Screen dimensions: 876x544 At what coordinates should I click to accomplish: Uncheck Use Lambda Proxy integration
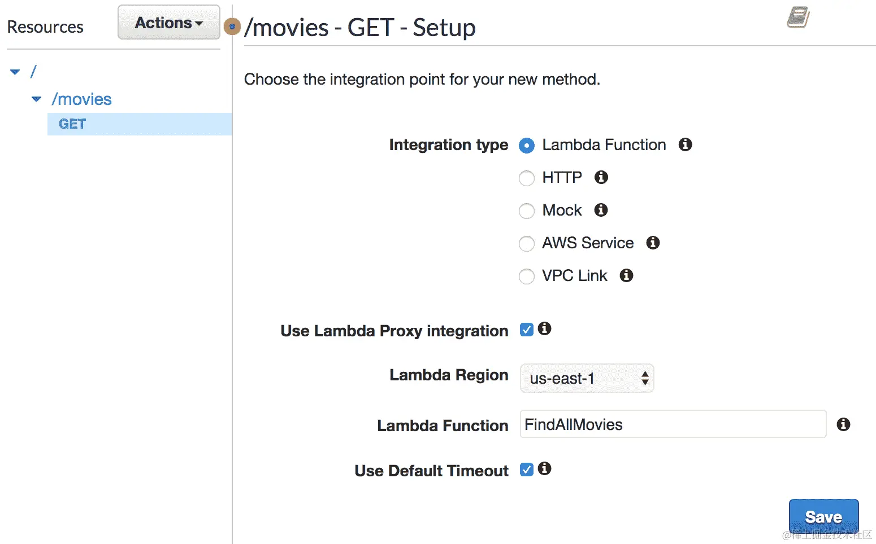[x=527, y=330]
